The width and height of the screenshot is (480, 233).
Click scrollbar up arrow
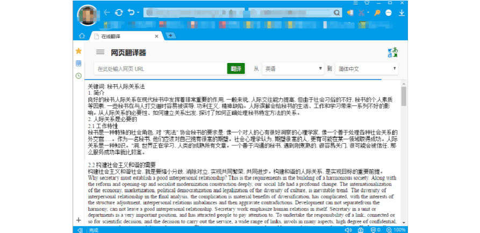[x=404, y=83]
